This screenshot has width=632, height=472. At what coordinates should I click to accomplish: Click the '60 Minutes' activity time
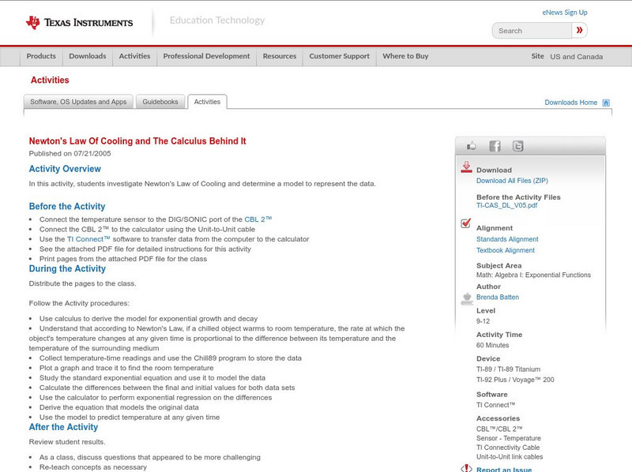492,346
